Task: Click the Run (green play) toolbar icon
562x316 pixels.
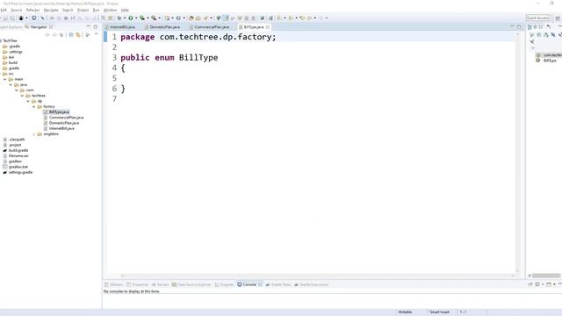Action: [x=131, y=18]
